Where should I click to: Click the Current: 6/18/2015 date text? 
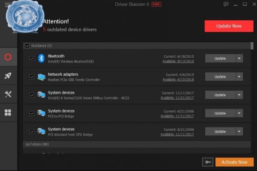179,56
